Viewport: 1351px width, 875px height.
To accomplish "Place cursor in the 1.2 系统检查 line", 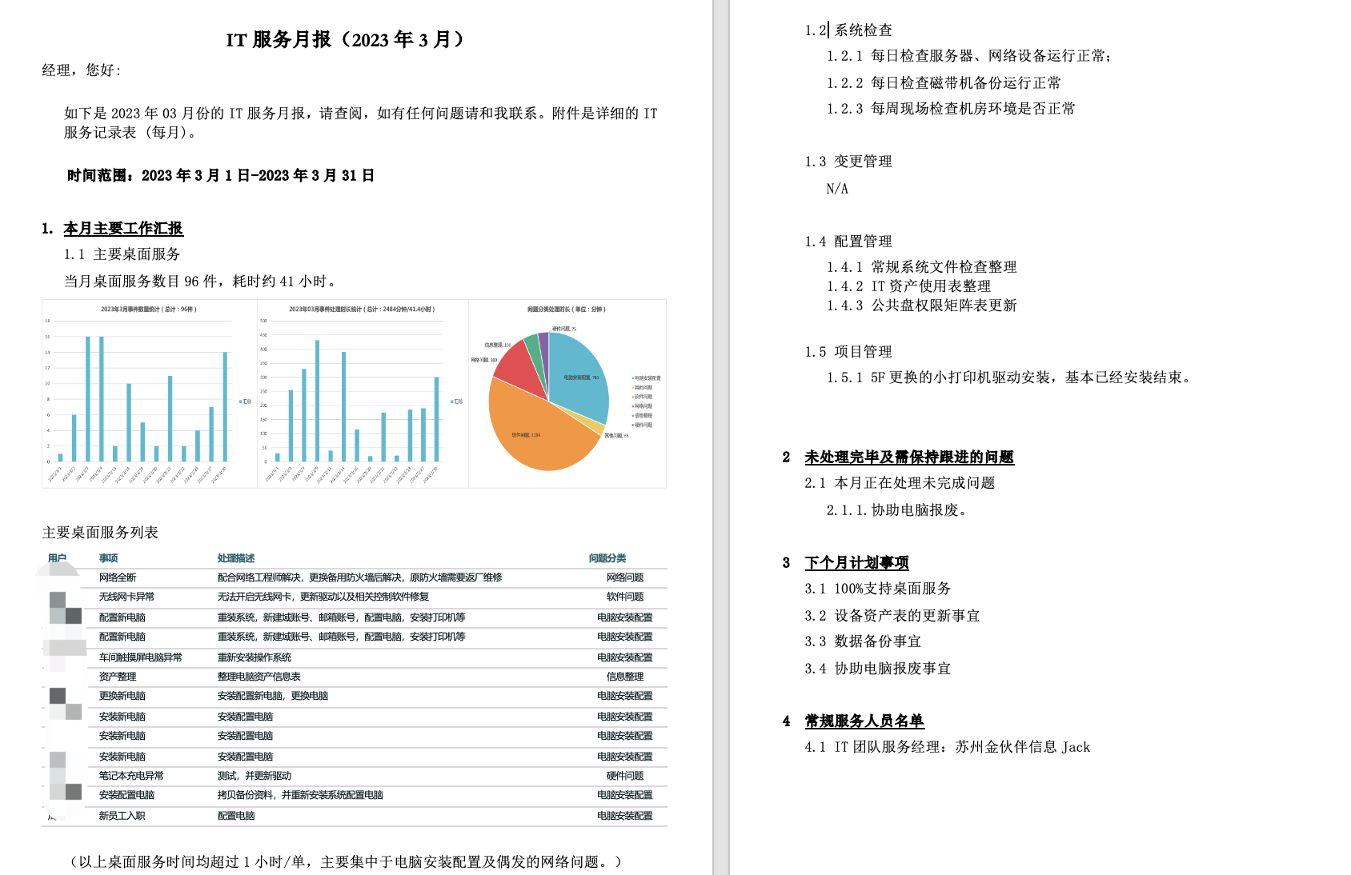I will click(848, 30).
